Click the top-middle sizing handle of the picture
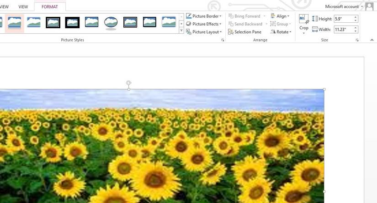Screen dimensions: 377x203 129,89
